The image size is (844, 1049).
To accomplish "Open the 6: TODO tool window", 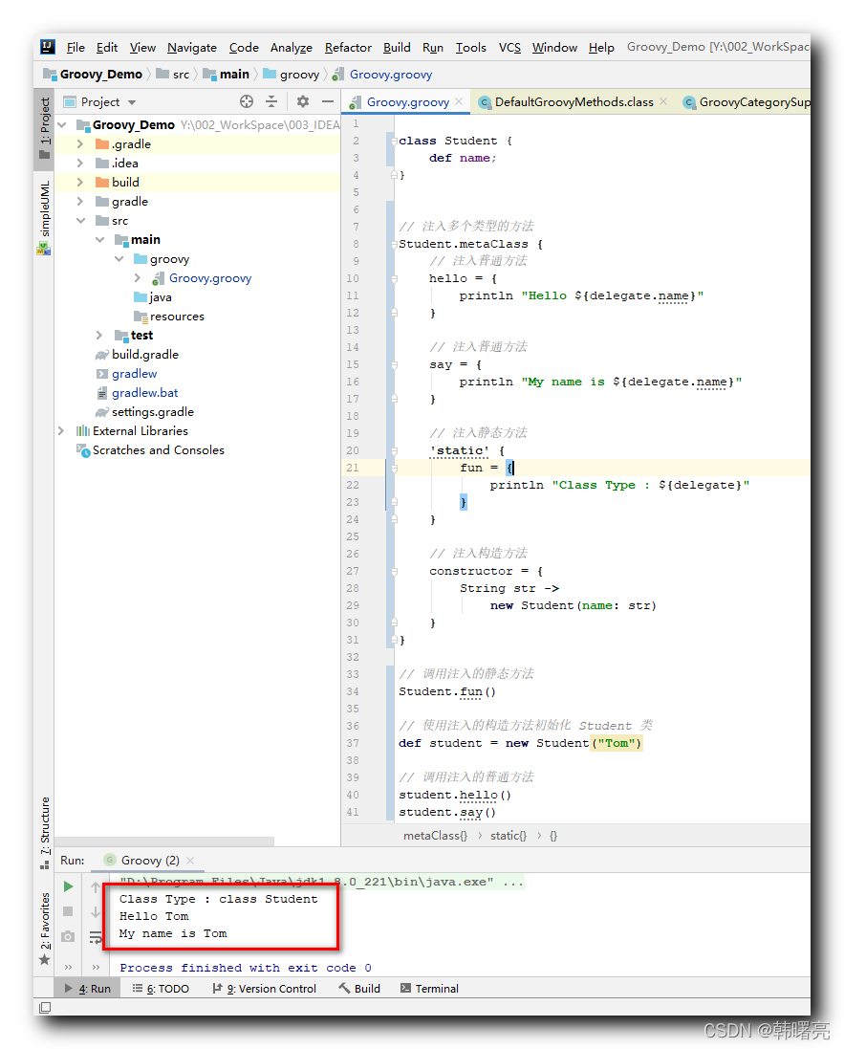I will click(x=162, y=988).
